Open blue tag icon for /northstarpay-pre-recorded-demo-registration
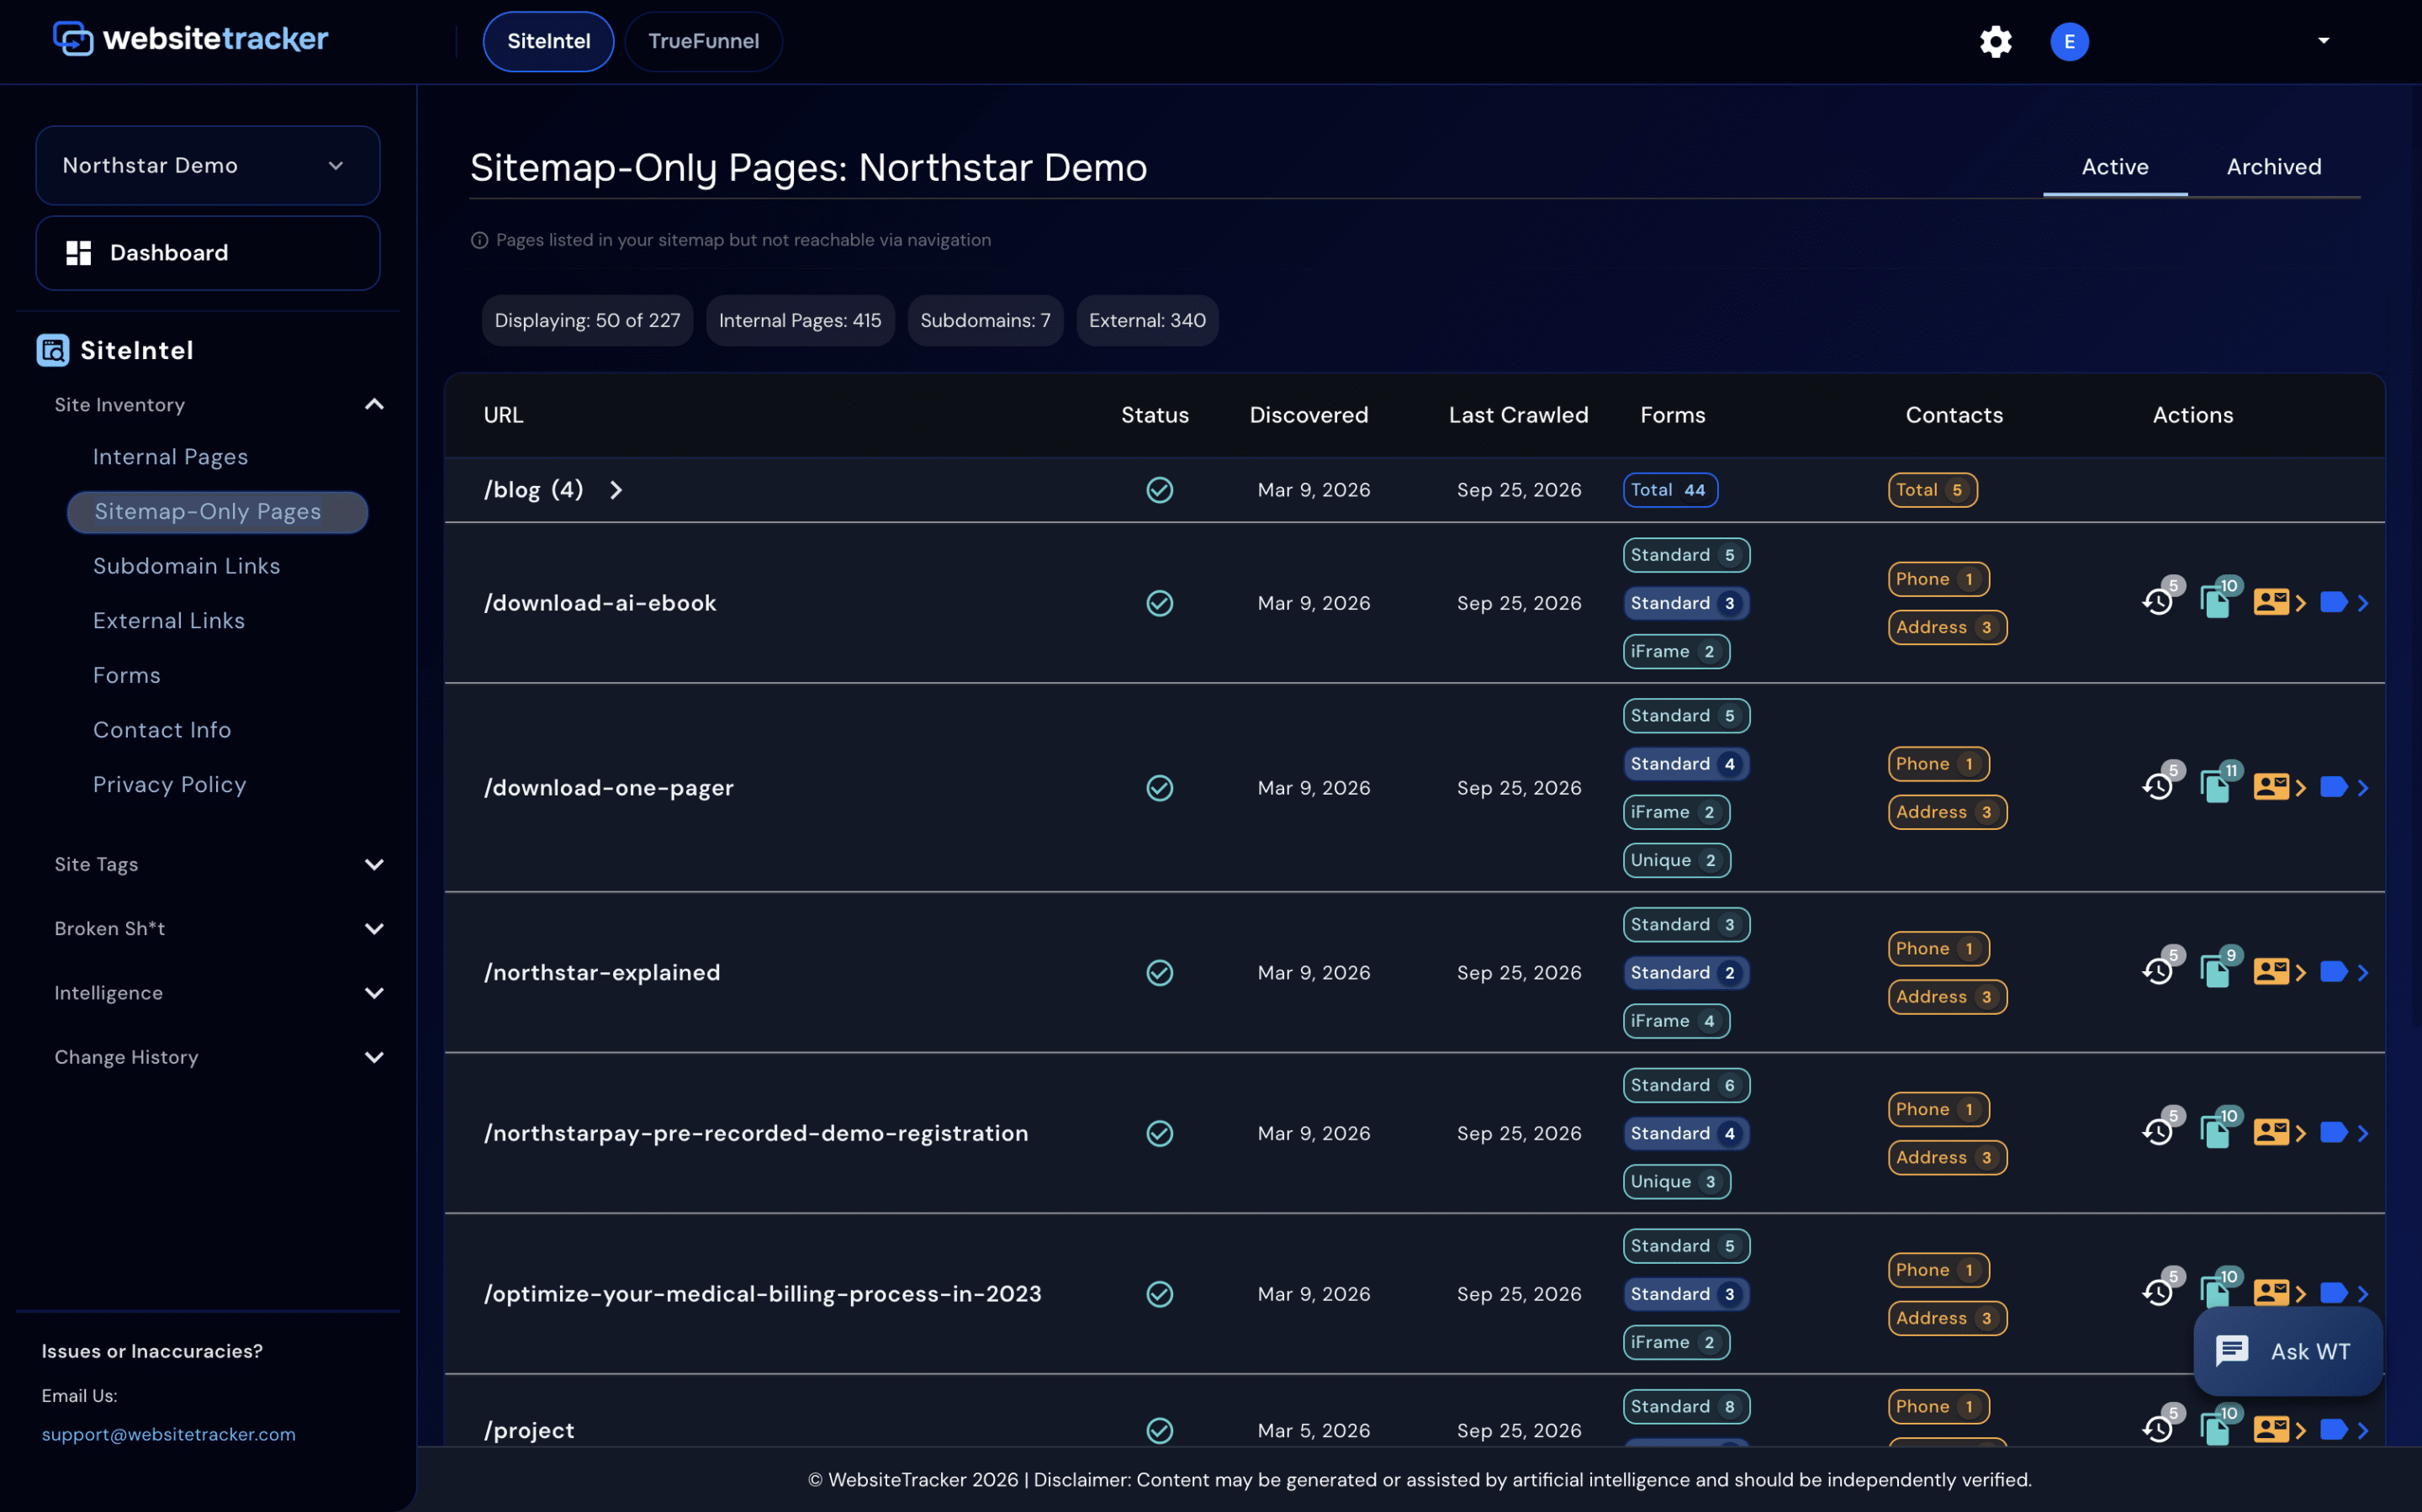This screenshot has height=1512, width=2422. [x=2333, y=1132]
